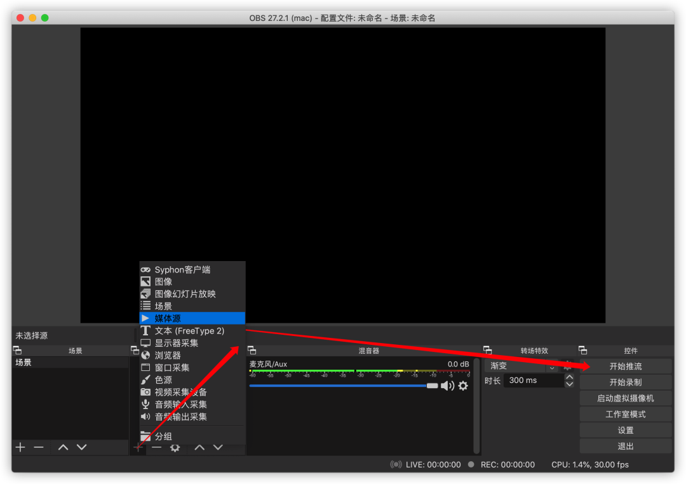Click the dock icon next to 控件
Viewport: 686px width, 484px height.
coord(582,350)
